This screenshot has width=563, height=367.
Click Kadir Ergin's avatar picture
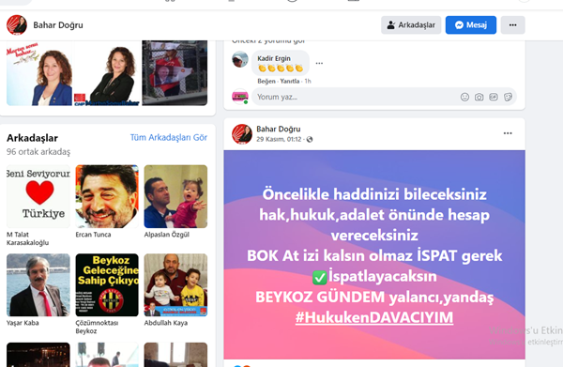point(240,59)
